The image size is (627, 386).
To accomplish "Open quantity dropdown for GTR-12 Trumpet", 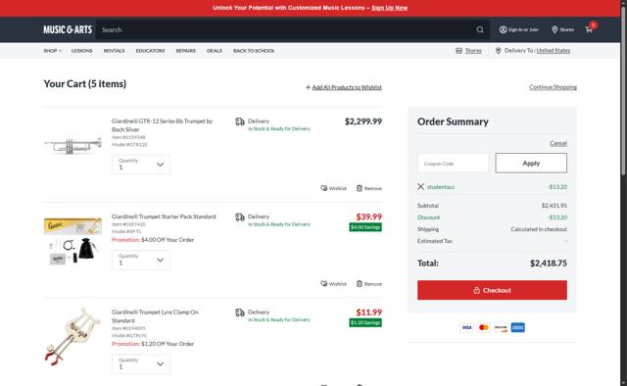I will pos(141,165).
